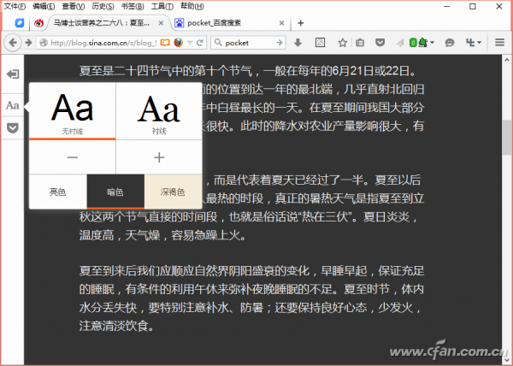513x366 pixels.
Task: Toggle reader view book icon in address bar
Action: [165, 43]
